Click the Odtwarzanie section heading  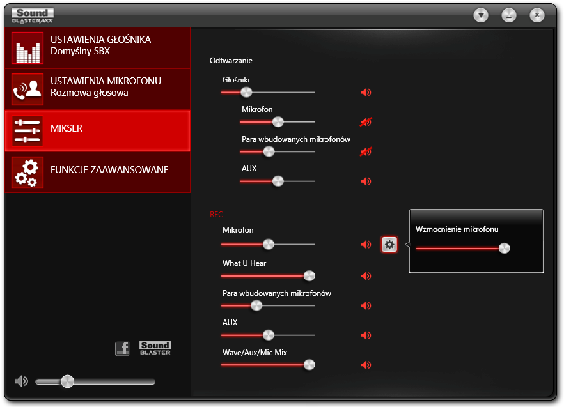pyautogui.click(x=231, y=61)
